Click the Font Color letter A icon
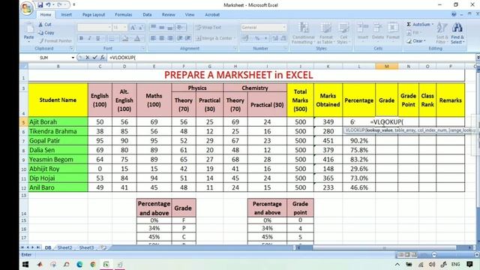The image size is (480, 270). pos(137,38)
